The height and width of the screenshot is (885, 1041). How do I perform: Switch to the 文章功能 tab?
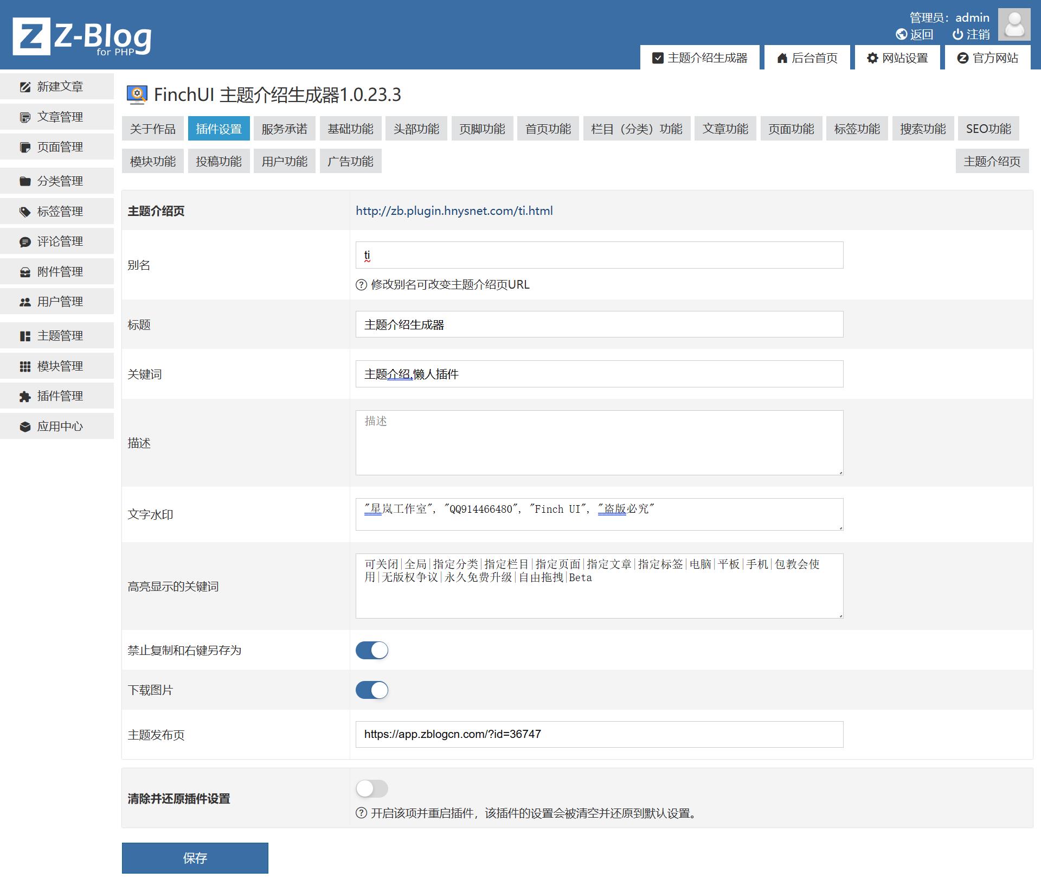(x=725, y=129)
